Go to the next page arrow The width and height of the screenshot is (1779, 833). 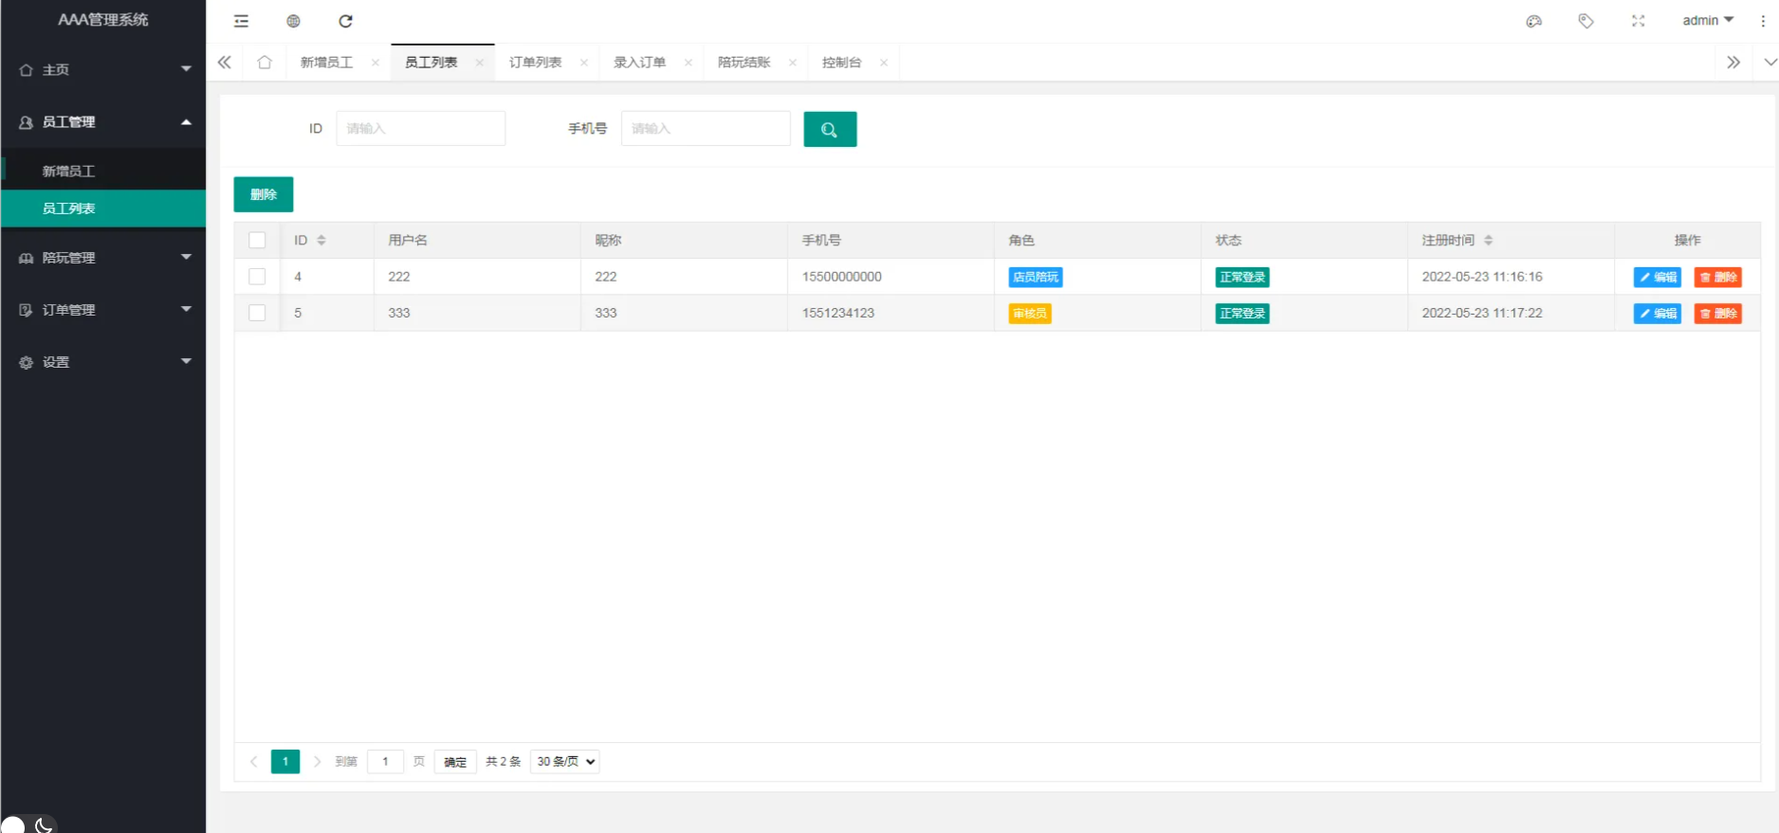318,762
